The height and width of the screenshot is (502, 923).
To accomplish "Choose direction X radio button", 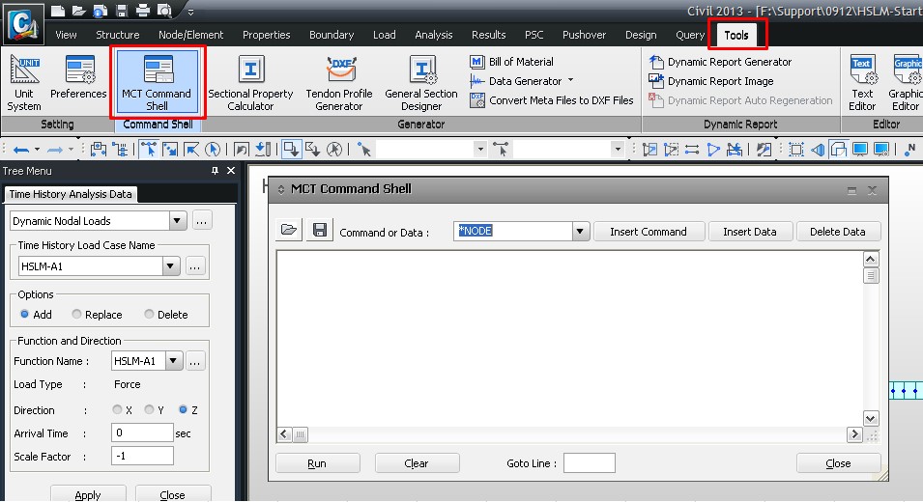I will click(x=118, y=410).
